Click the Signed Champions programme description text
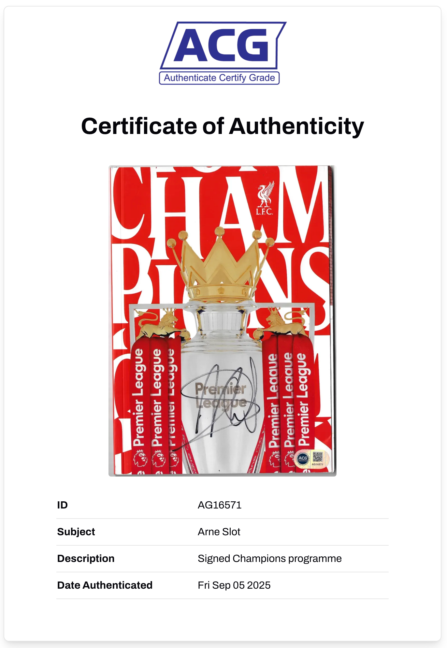Screen dimensions: 447x648 [x=269, y=558]
